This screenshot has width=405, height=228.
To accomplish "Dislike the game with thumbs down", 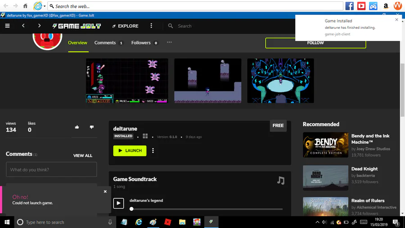I will click(92, 127).
